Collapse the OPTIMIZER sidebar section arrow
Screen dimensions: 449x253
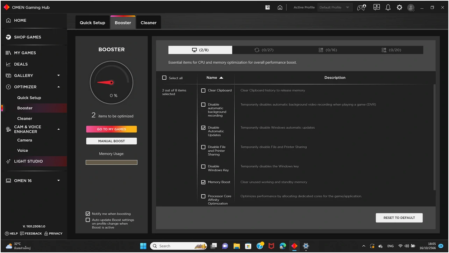[x=58, y=87]
